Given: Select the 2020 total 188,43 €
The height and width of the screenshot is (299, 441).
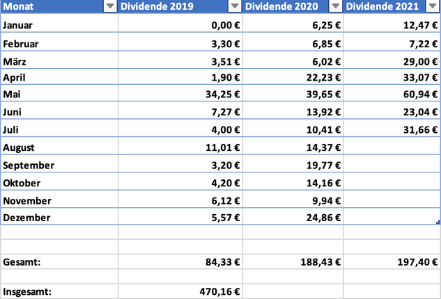Looking at the screenshot, I should pos(293,261).
